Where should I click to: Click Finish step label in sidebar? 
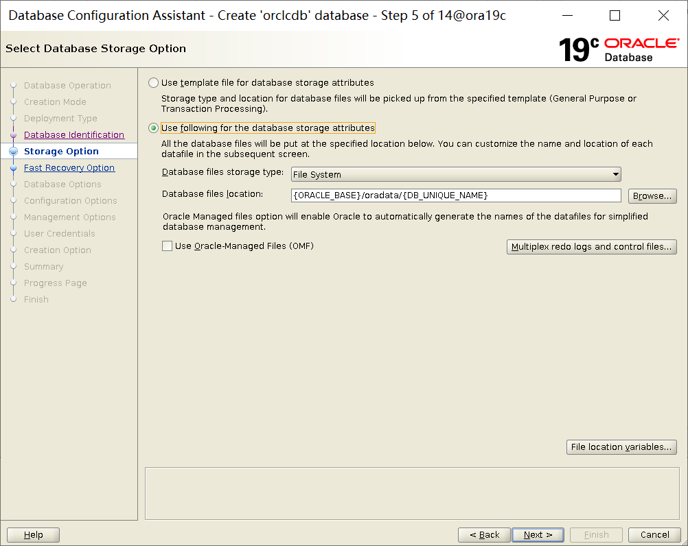coord(36,299)
